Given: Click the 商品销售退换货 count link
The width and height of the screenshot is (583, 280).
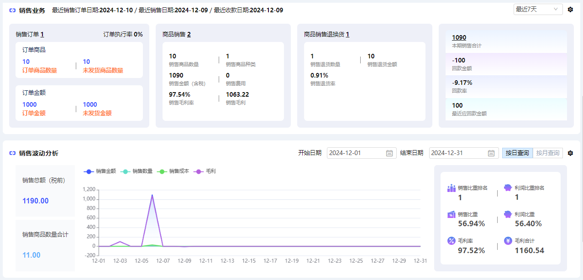Looking at the screenshot, I should pyautogui.click(x=347, y=35).
